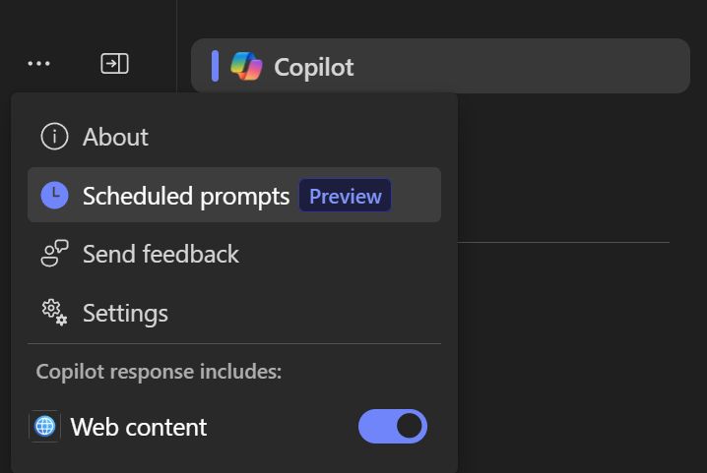Click the Preview badge

345,196
